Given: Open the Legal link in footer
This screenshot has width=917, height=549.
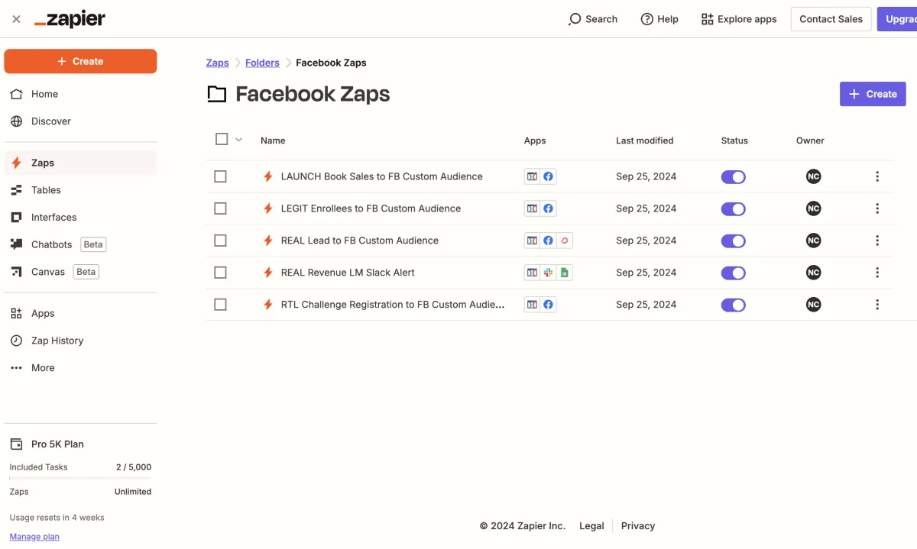Looking at the screenshot, I should (x=591, y=525).
